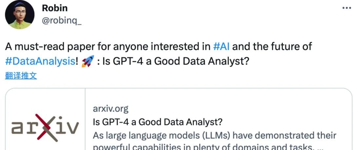This screenshot has height=150, width=354.
Task: Click Robin's profile avatar
Action: click(x=20, y=15)
